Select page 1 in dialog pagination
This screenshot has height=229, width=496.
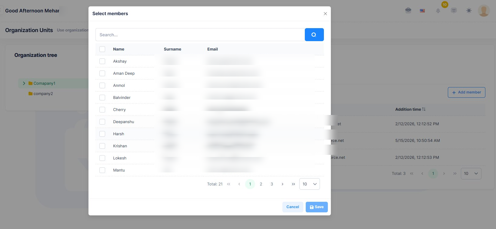250,184
